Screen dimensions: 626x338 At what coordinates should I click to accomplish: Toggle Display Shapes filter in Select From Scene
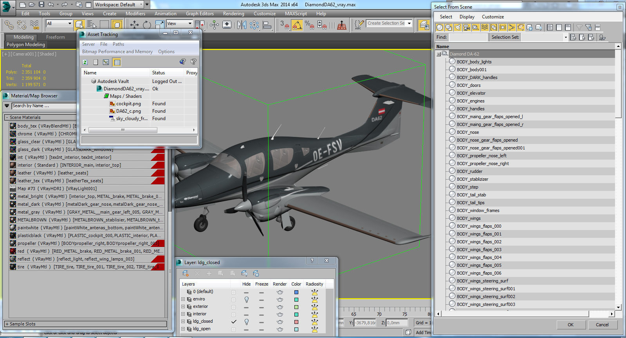[x=449, y=27]
